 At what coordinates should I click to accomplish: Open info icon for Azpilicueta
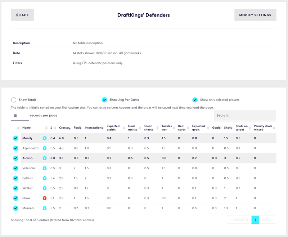click(44, 148)
